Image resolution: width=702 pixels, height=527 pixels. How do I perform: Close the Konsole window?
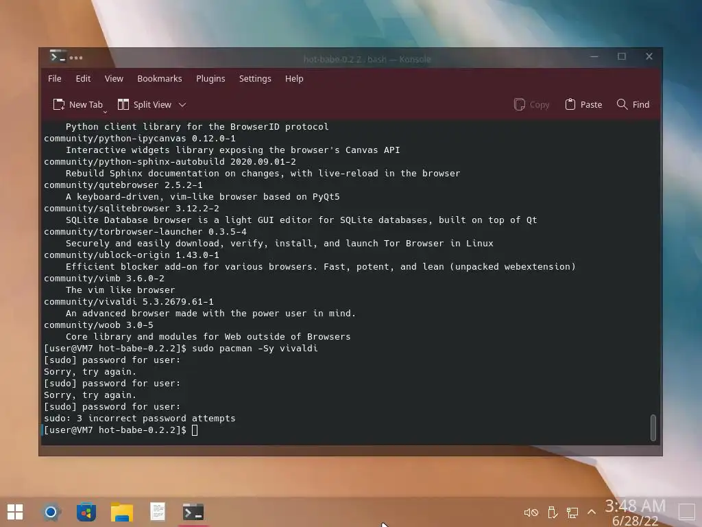(649, 56)
